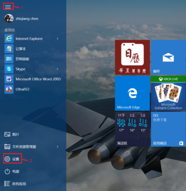Viewport: 186px width, 191px height.
Task: Show All apps (所有应用) list
Action: [15, 184]
